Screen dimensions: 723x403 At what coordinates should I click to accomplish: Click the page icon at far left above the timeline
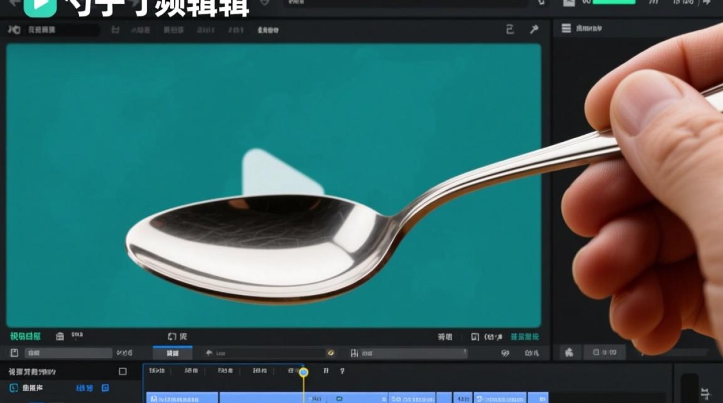(x=15, y=353)
